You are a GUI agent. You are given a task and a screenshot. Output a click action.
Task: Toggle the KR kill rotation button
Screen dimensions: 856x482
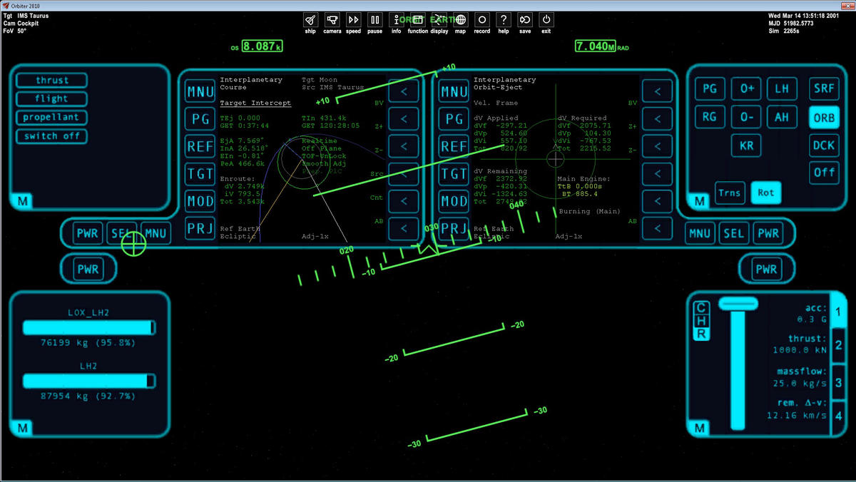747,145
